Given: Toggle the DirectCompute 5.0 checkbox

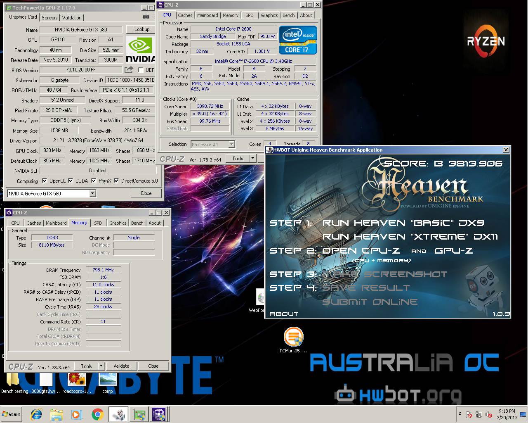Looking at the screenshot, I should tap(116, 181).
